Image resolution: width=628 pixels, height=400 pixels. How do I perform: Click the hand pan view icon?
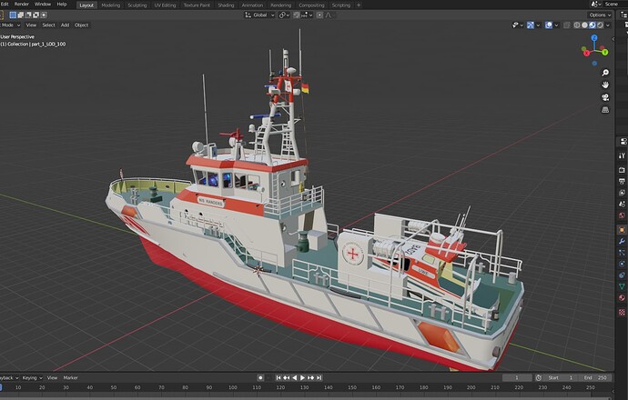[x=606, y=84]
